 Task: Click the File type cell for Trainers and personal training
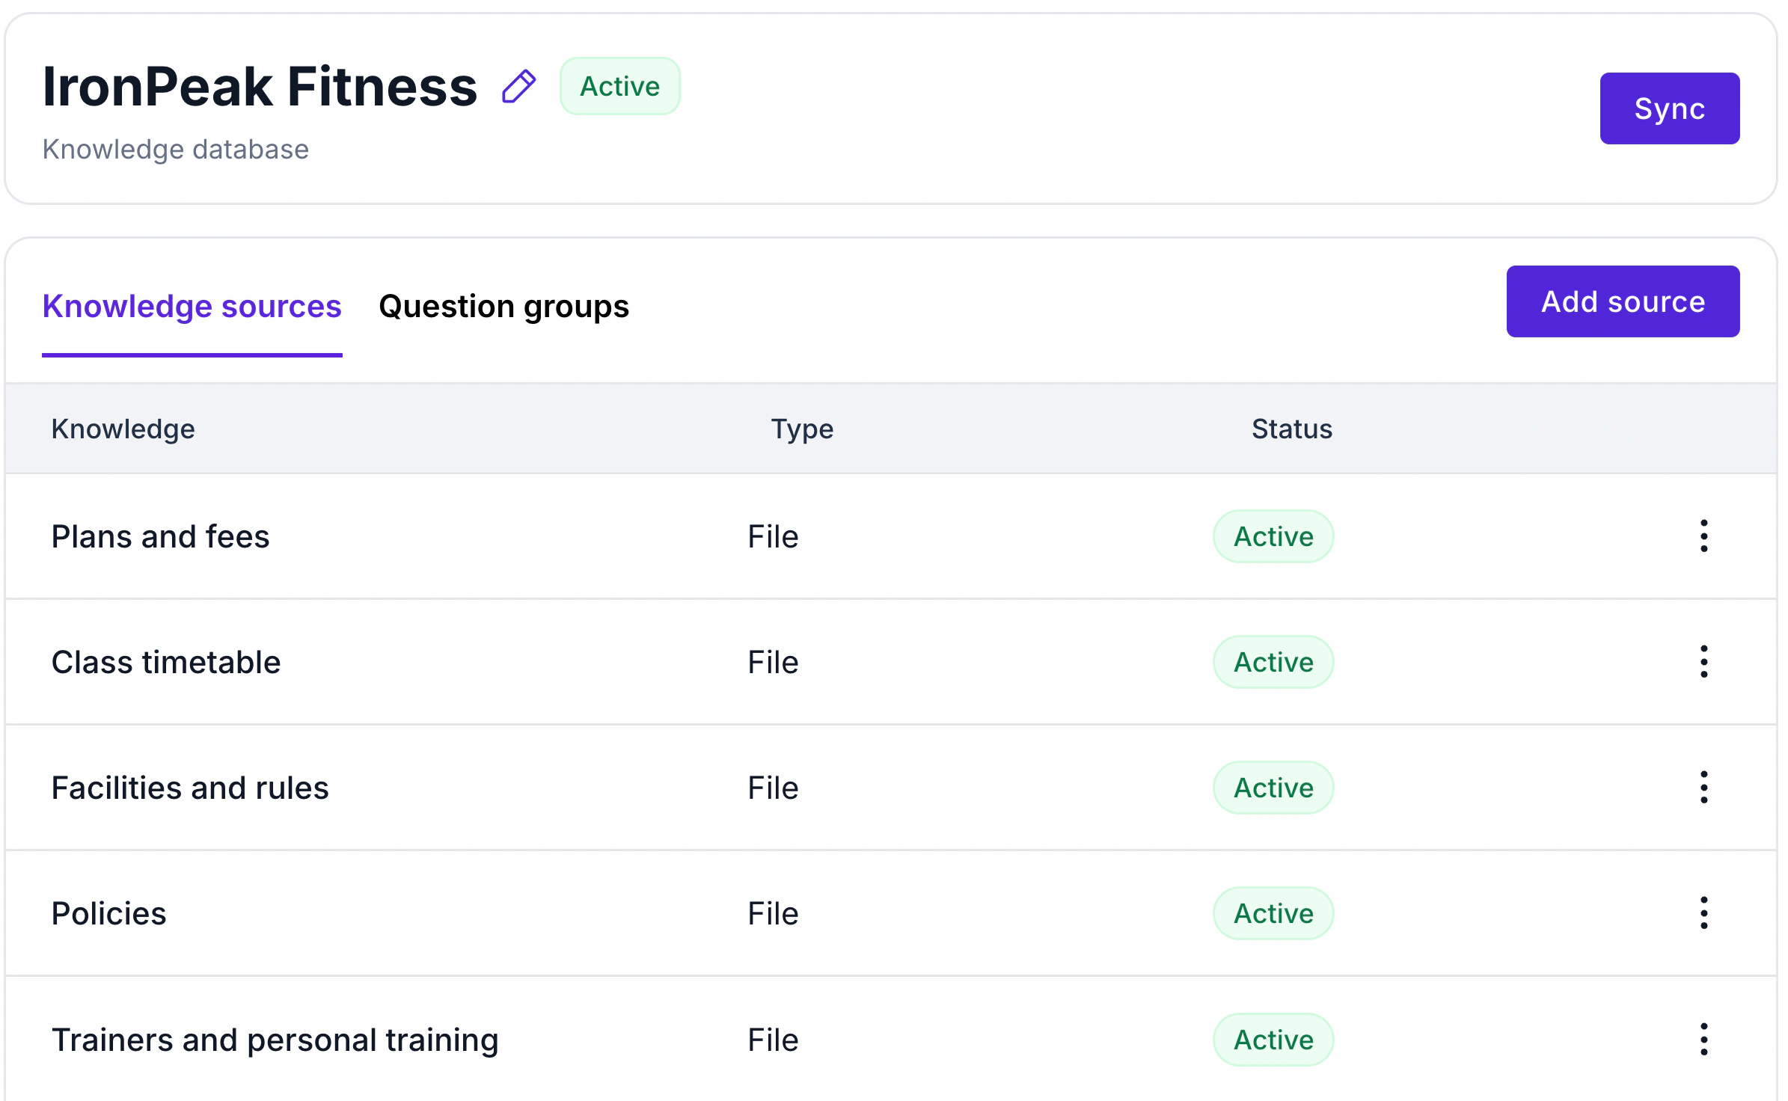point(774,1040)
